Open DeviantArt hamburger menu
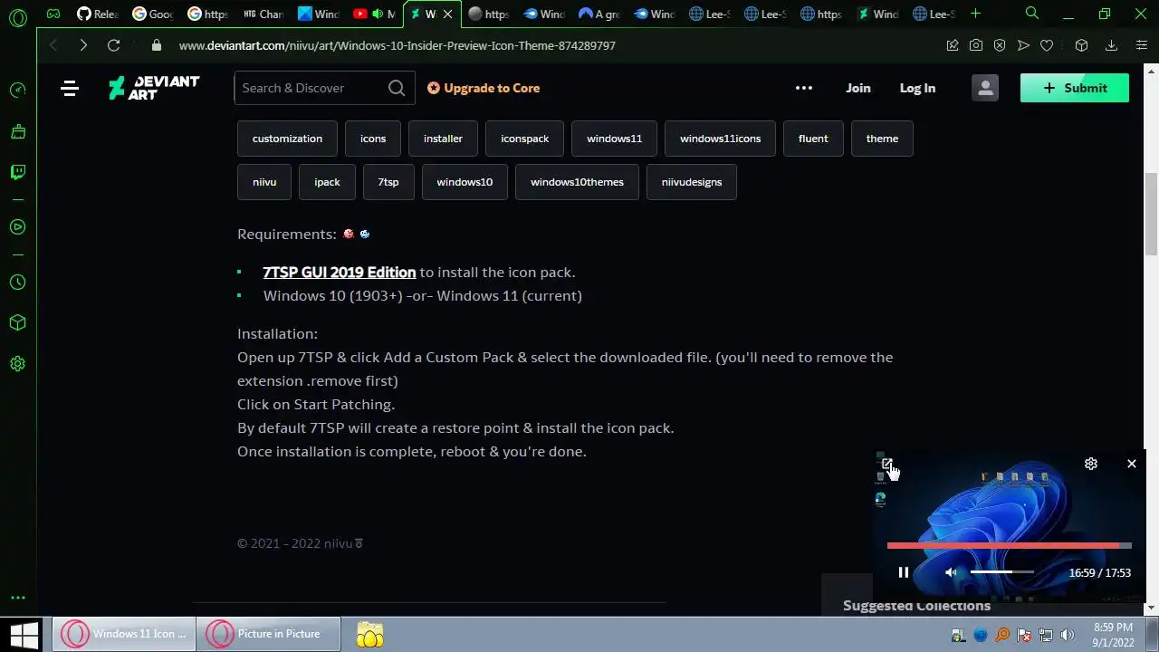Screen dimensions: 1159x652 (70, 88)
